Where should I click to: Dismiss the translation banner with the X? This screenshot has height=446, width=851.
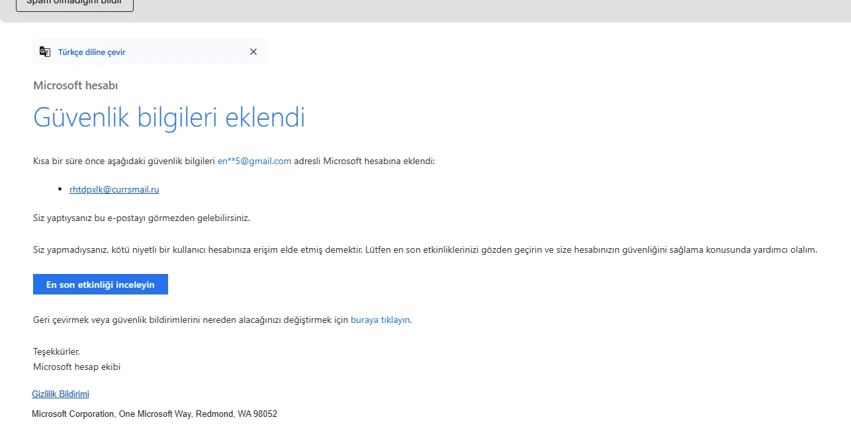pos(253,52)
